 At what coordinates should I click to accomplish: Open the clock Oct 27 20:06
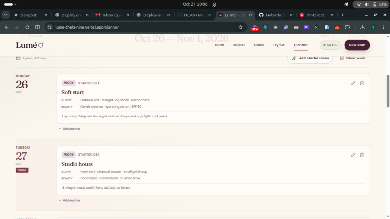195,4
